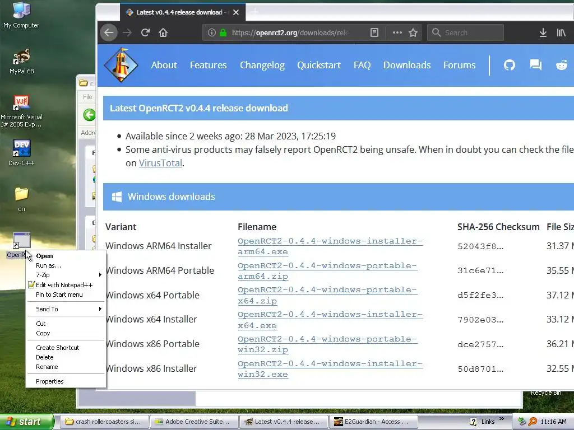Click the OpenRCT2 logo
Screen dimensions: 574x430
pos(121,65)
